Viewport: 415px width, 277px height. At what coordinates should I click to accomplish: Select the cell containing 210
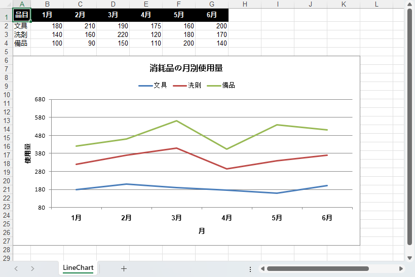click(80, 26)
